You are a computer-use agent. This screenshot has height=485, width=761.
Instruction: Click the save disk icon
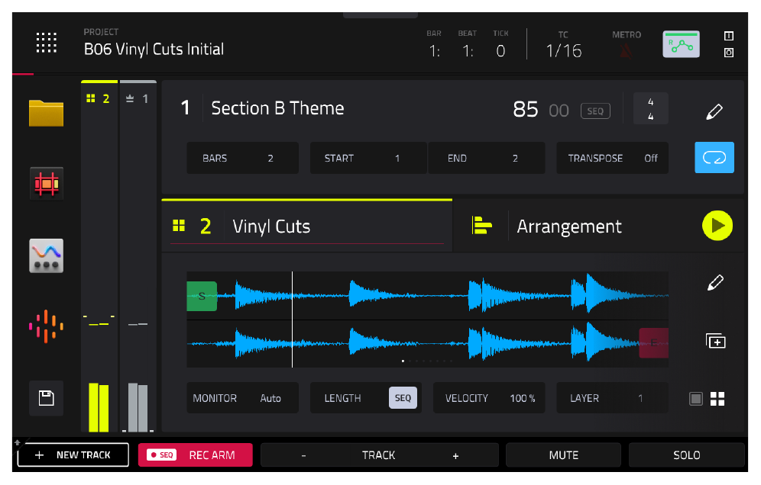coord(46,398)
